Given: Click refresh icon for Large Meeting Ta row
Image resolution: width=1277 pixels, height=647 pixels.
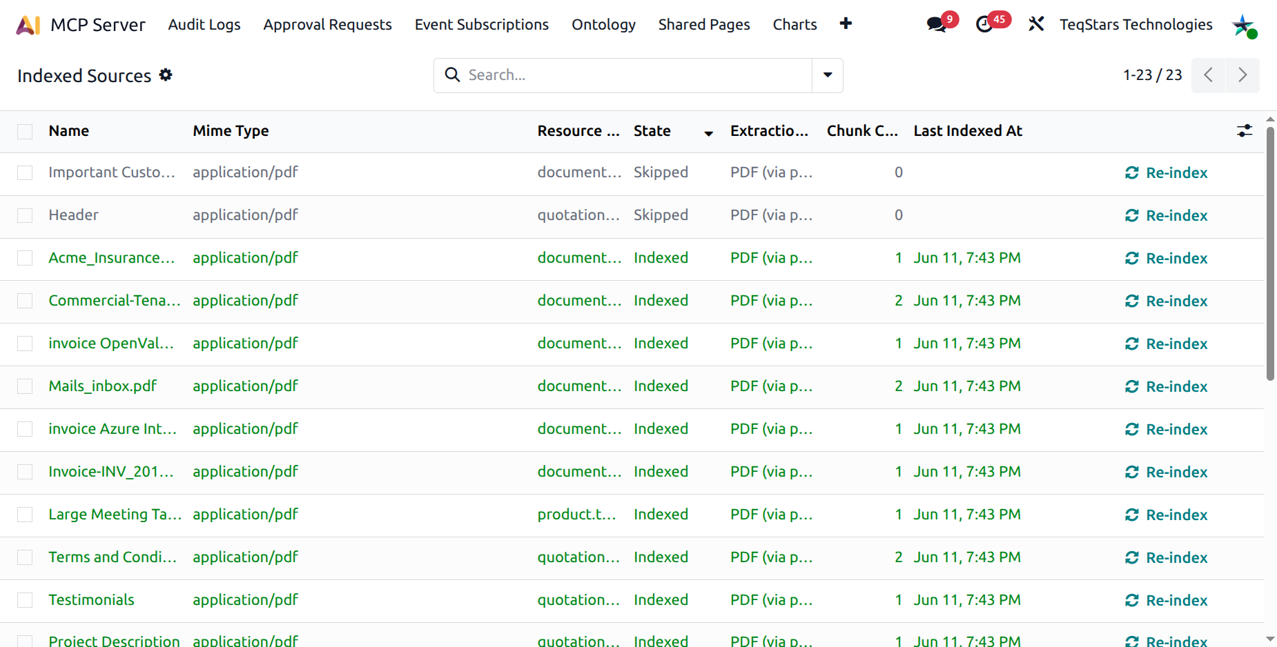Looking at the screenshot, I should (1132, 515).
